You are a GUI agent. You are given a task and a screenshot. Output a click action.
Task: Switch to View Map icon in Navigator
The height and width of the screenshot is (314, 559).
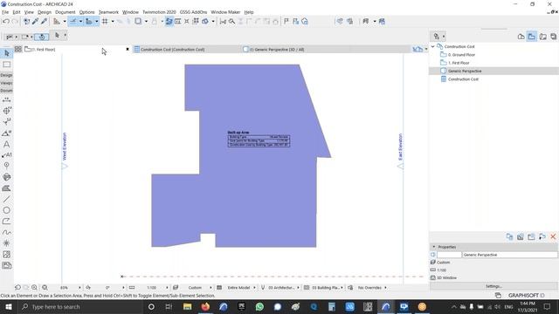click(532, 37)
